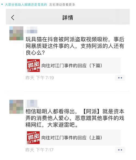Tap the blurred username of the first post
Image resolution: width=136 pixels, height=160 pixels.
pos(31,30)
